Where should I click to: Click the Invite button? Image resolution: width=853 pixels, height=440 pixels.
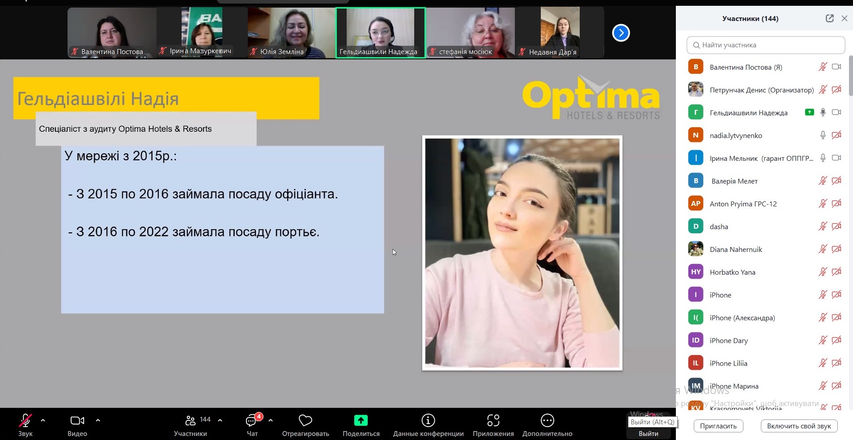pos(718,426)
